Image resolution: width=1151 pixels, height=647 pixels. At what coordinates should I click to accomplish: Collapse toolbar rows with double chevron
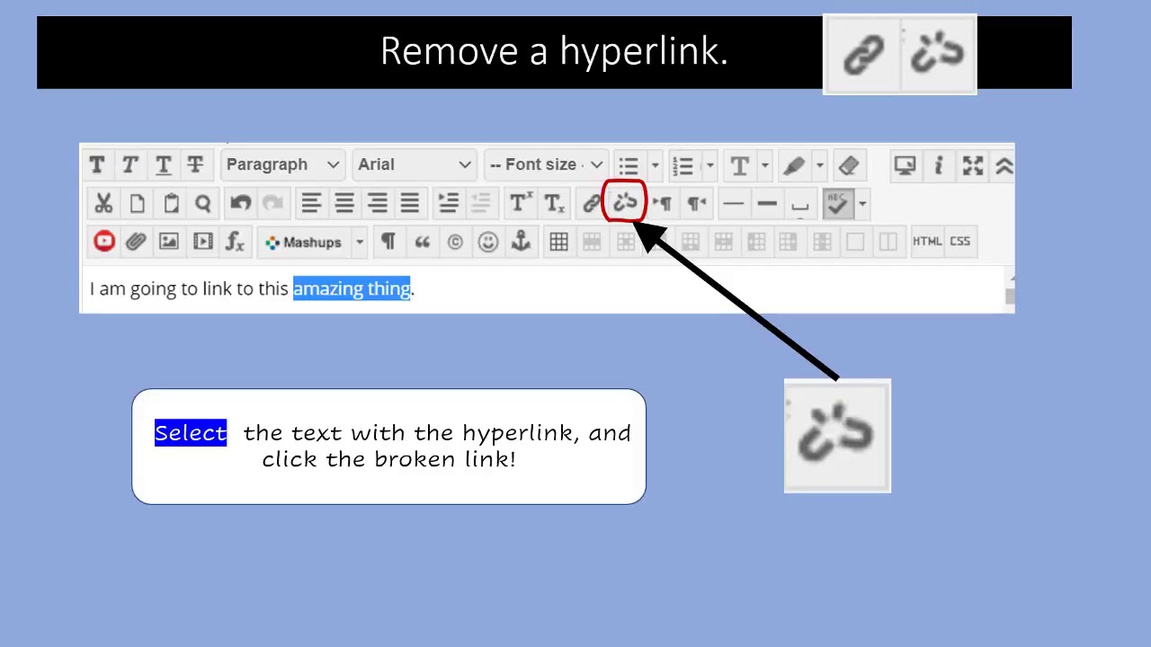[x=1004, y=165]
